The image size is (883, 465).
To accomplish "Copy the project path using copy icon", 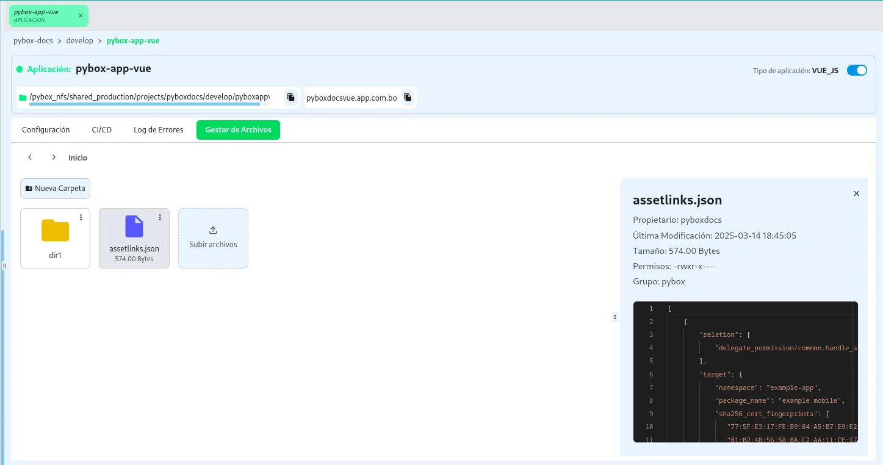I will 291,97.
